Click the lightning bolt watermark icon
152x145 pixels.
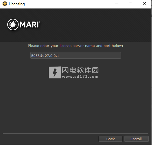(x=55, y=72)
